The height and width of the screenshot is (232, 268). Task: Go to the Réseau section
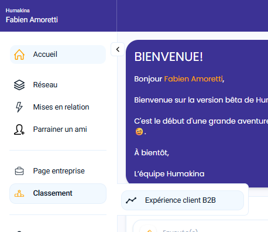coord(45,85)
